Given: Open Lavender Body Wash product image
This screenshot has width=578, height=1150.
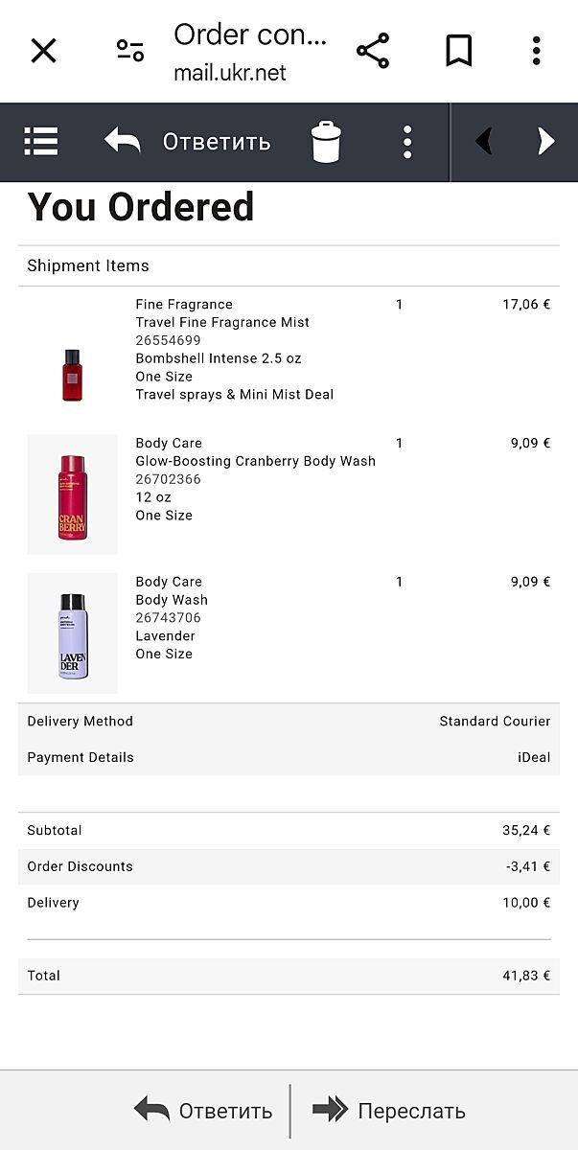Looking at the screenshot, I should 73,633.
